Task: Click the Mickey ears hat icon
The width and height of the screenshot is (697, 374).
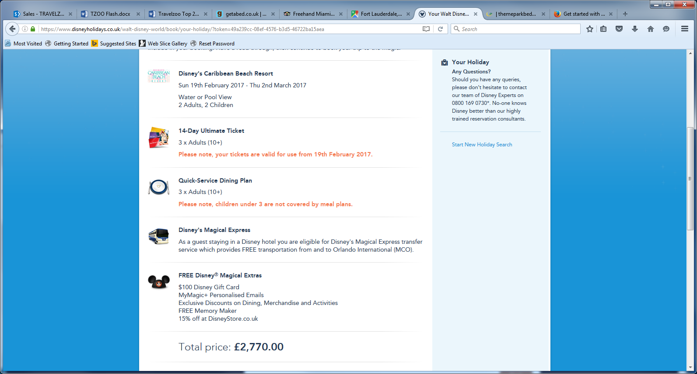Action: tap(159, 282)
